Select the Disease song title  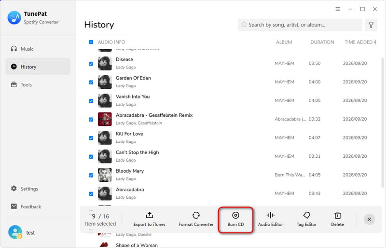coord(124,59)
